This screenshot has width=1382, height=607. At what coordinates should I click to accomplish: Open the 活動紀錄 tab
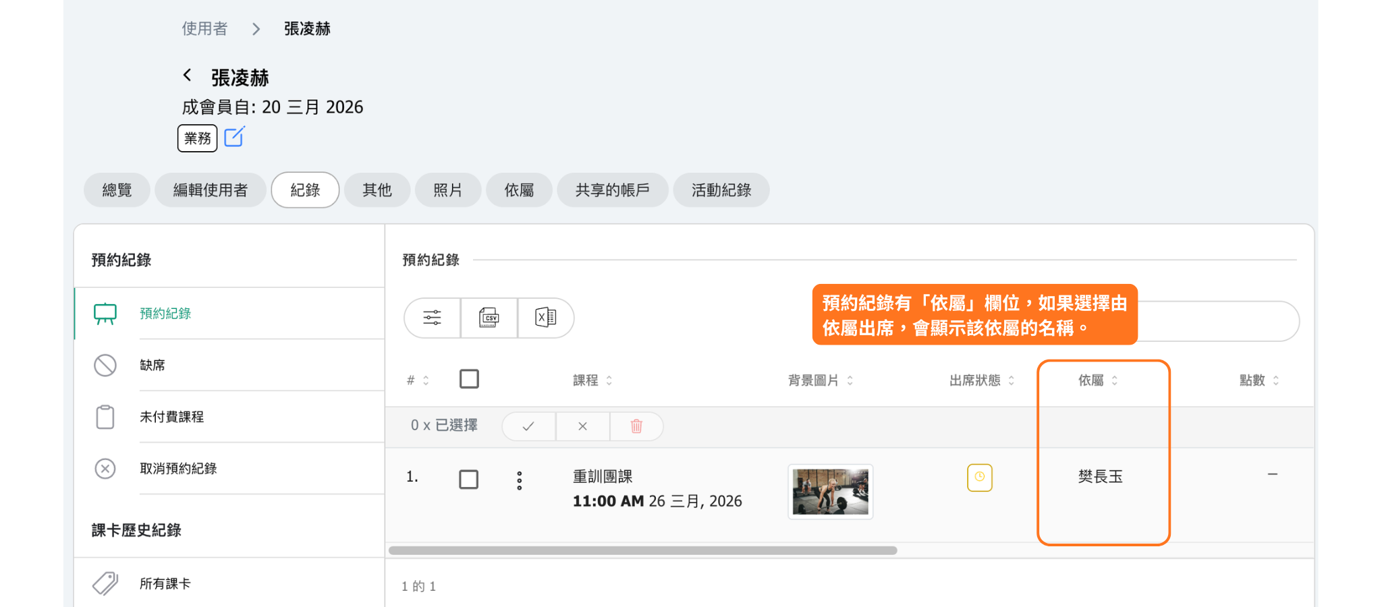point(721,190)
